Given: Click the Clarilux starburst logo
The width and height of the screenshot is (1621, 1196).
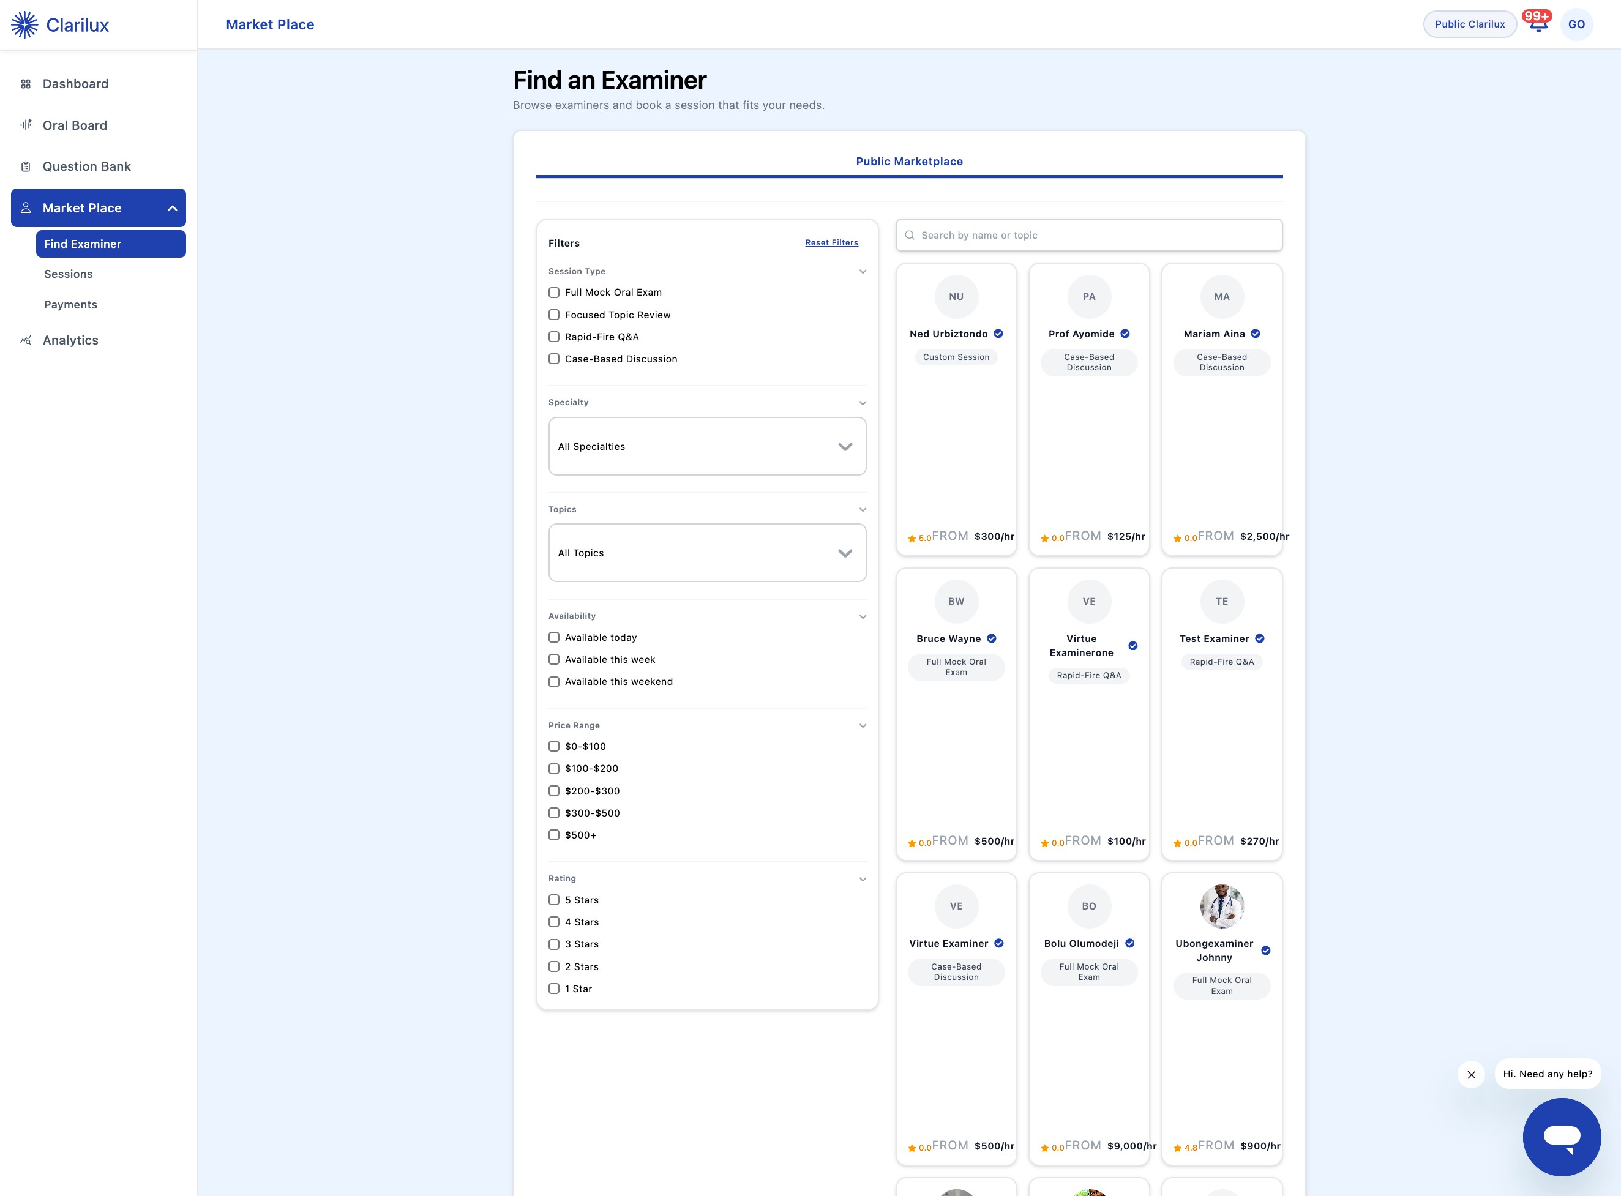Looking at the screenshot, I should pyautogui.click(x=24, y=24).
